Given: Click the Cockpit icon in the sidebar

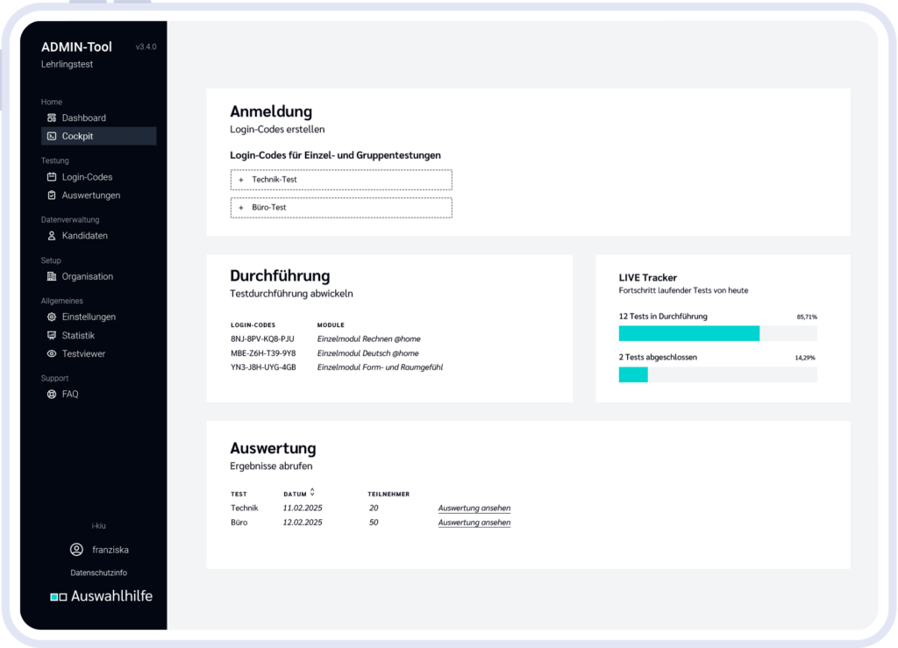Looking at the screenshot, I should [x=53, y=136].
